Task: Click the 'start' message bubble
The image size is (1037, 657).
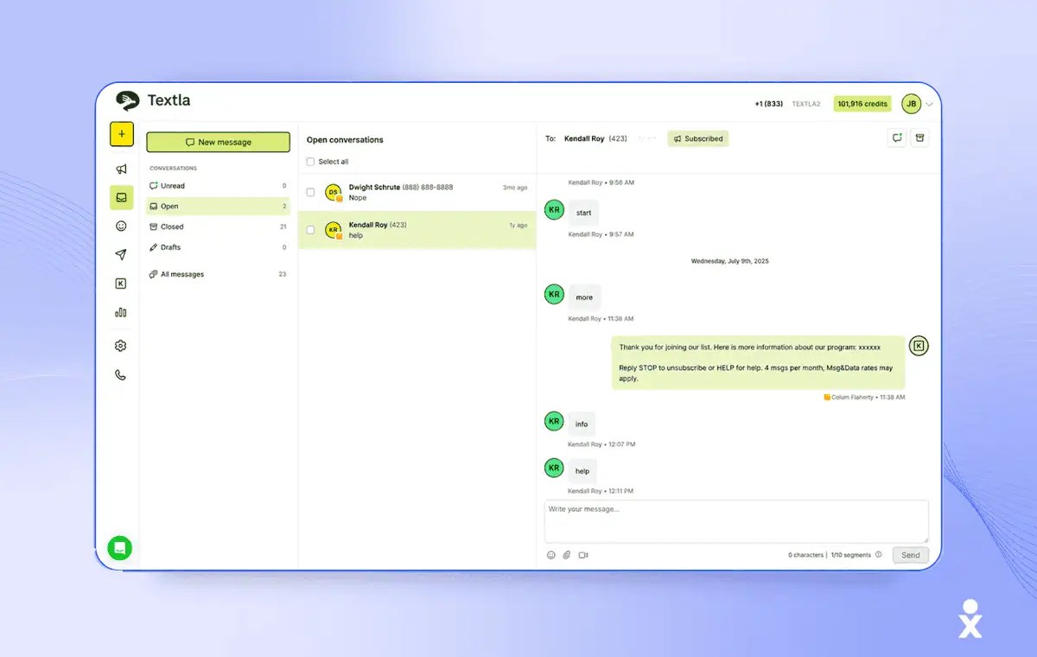Action: tap(583, 213)
